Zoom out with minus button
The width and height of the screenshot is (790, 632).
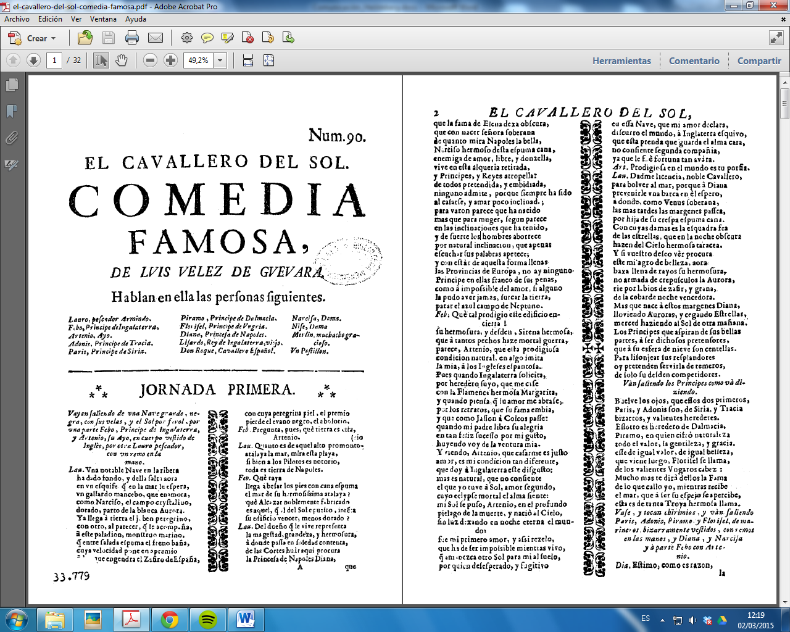click(150, 60)
